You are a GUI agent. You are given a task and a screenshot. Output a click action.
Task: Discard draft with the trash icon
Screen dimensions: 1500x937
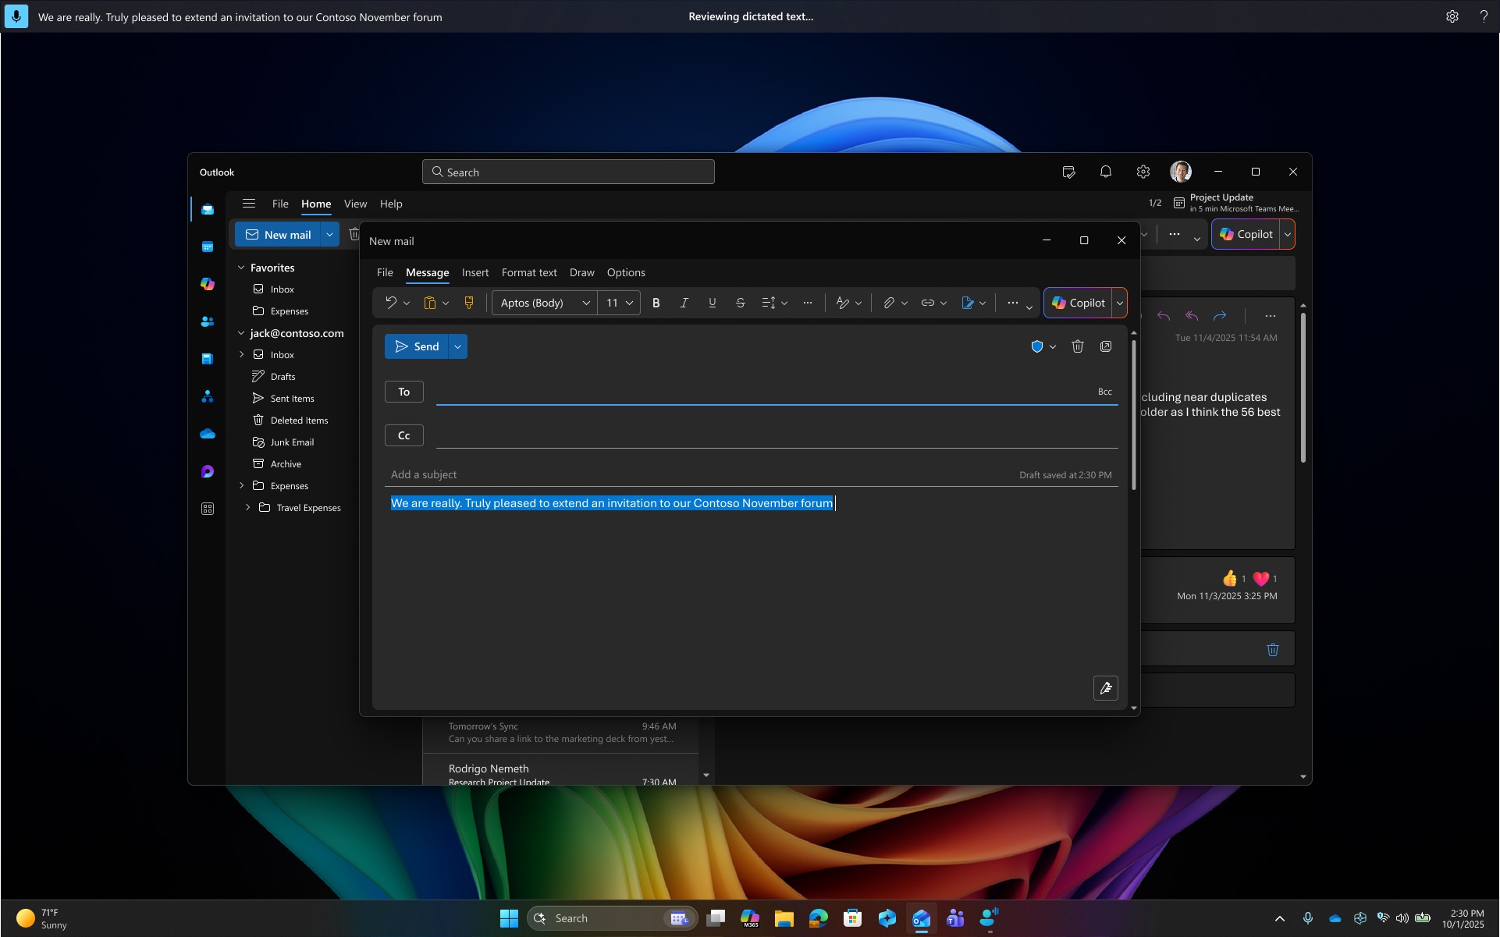(x=1077, y=346)
